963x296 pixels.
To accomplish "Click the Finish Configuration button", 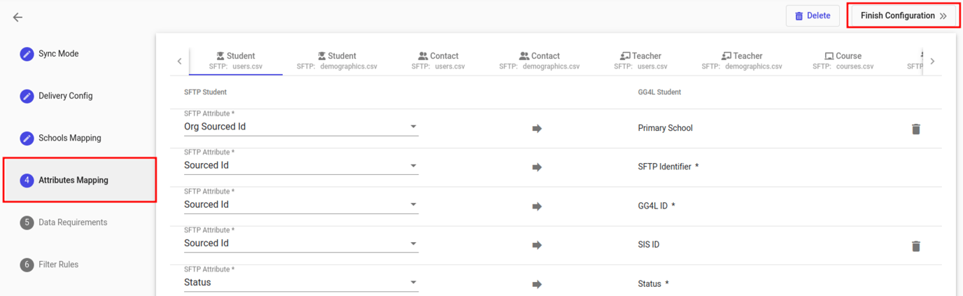I will 902,15.
